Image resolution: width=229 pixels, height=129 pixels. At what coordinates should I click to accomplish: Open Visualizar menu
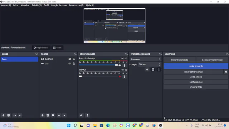[25, 5]
